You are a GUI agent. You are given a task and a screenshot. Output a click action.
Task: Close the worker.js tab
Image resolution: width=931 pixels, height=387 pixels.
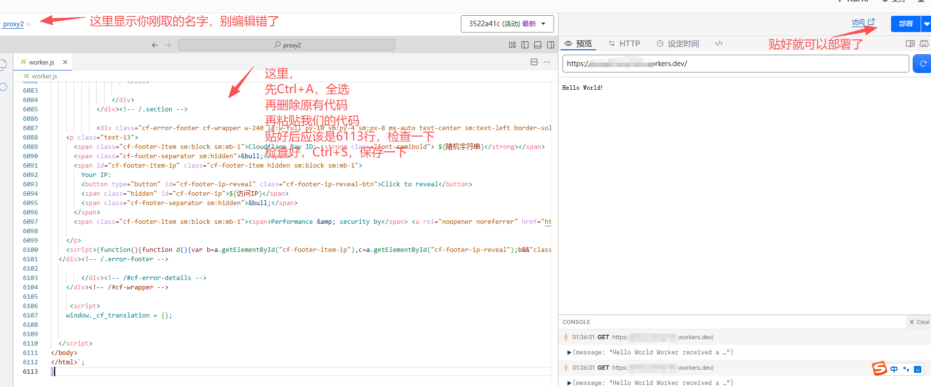pos(65,62)
